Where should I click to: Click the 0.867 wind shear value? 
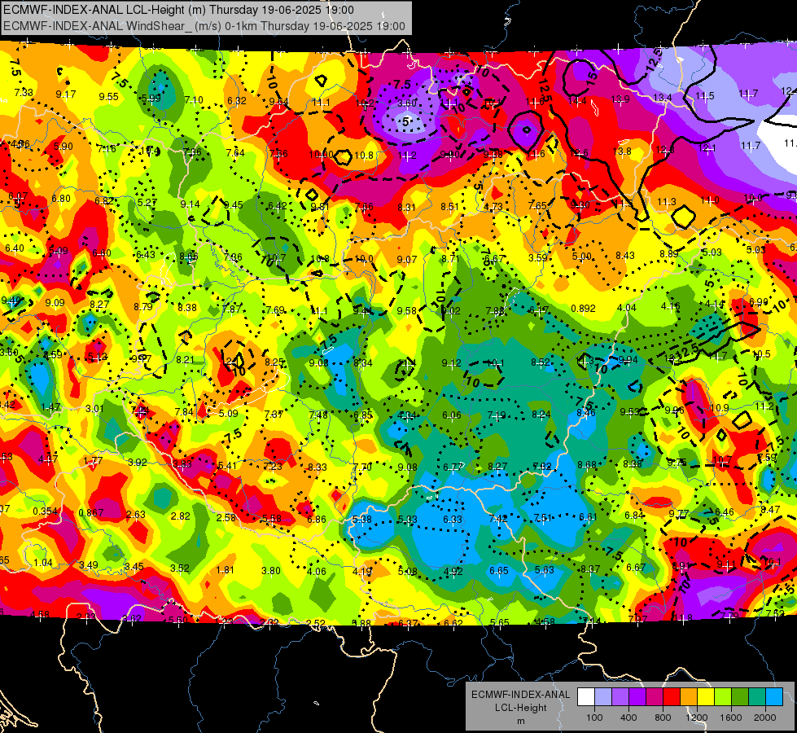point(91,512)
